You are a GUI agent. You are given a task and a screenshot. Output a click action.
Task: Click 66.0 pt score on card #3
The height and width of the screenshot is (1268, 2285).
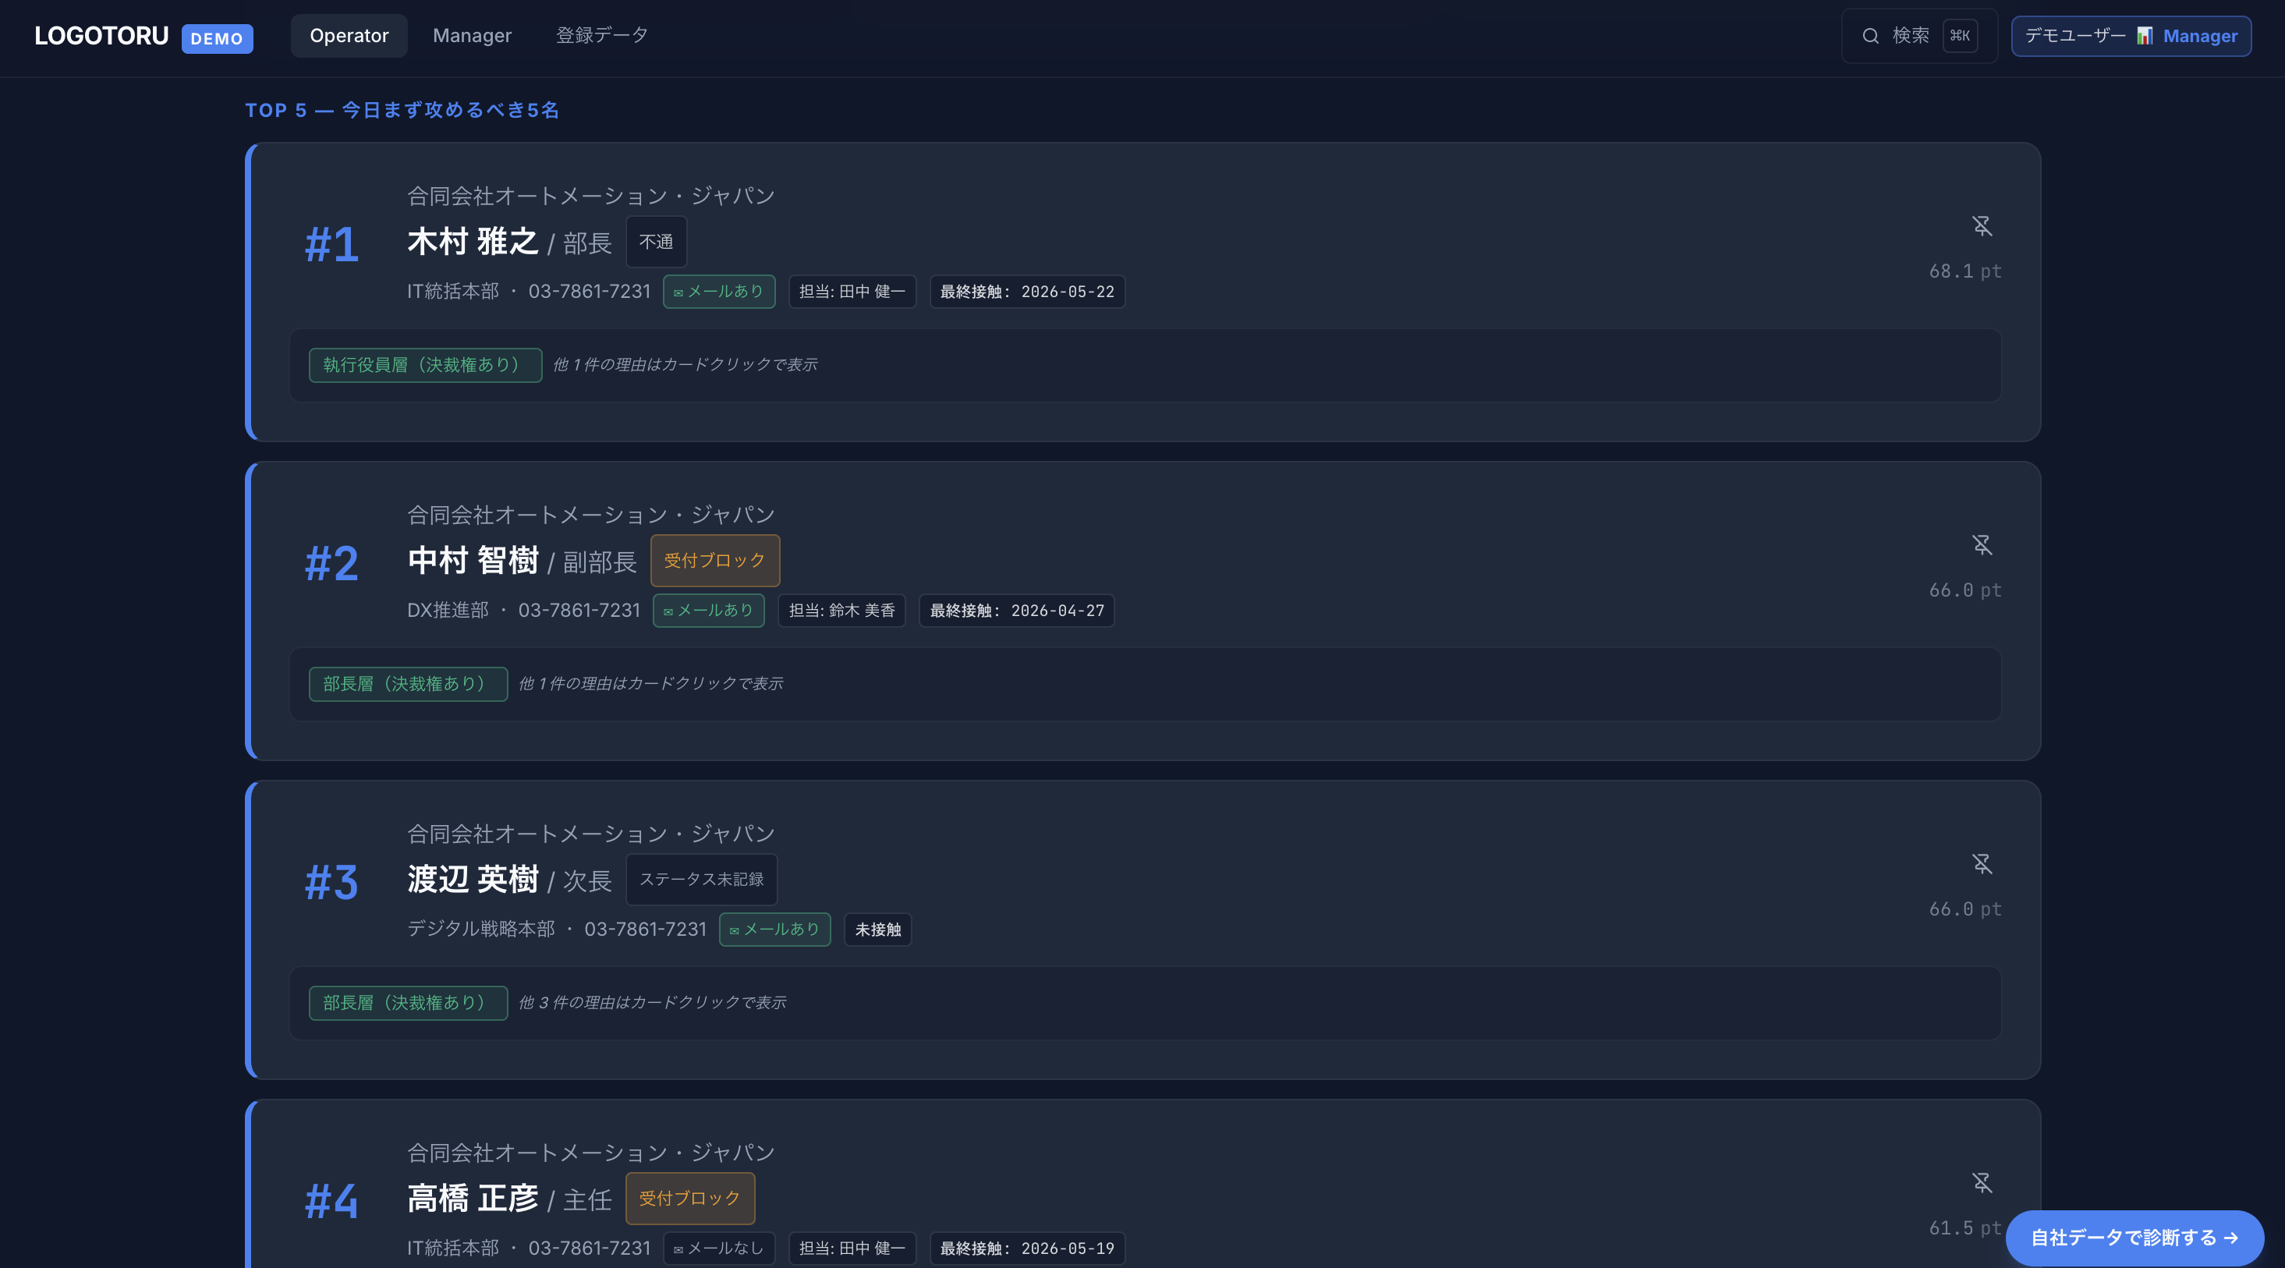point(1964,908)
